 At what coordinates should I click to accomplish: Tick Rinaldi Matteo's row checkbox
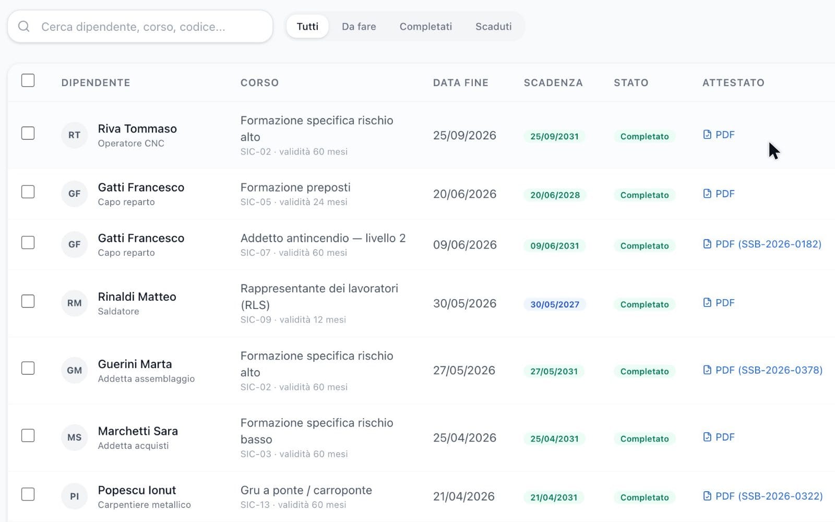28,301
